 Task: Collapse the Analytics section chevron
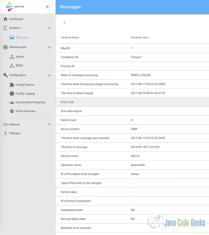click(x=50, y=28)
